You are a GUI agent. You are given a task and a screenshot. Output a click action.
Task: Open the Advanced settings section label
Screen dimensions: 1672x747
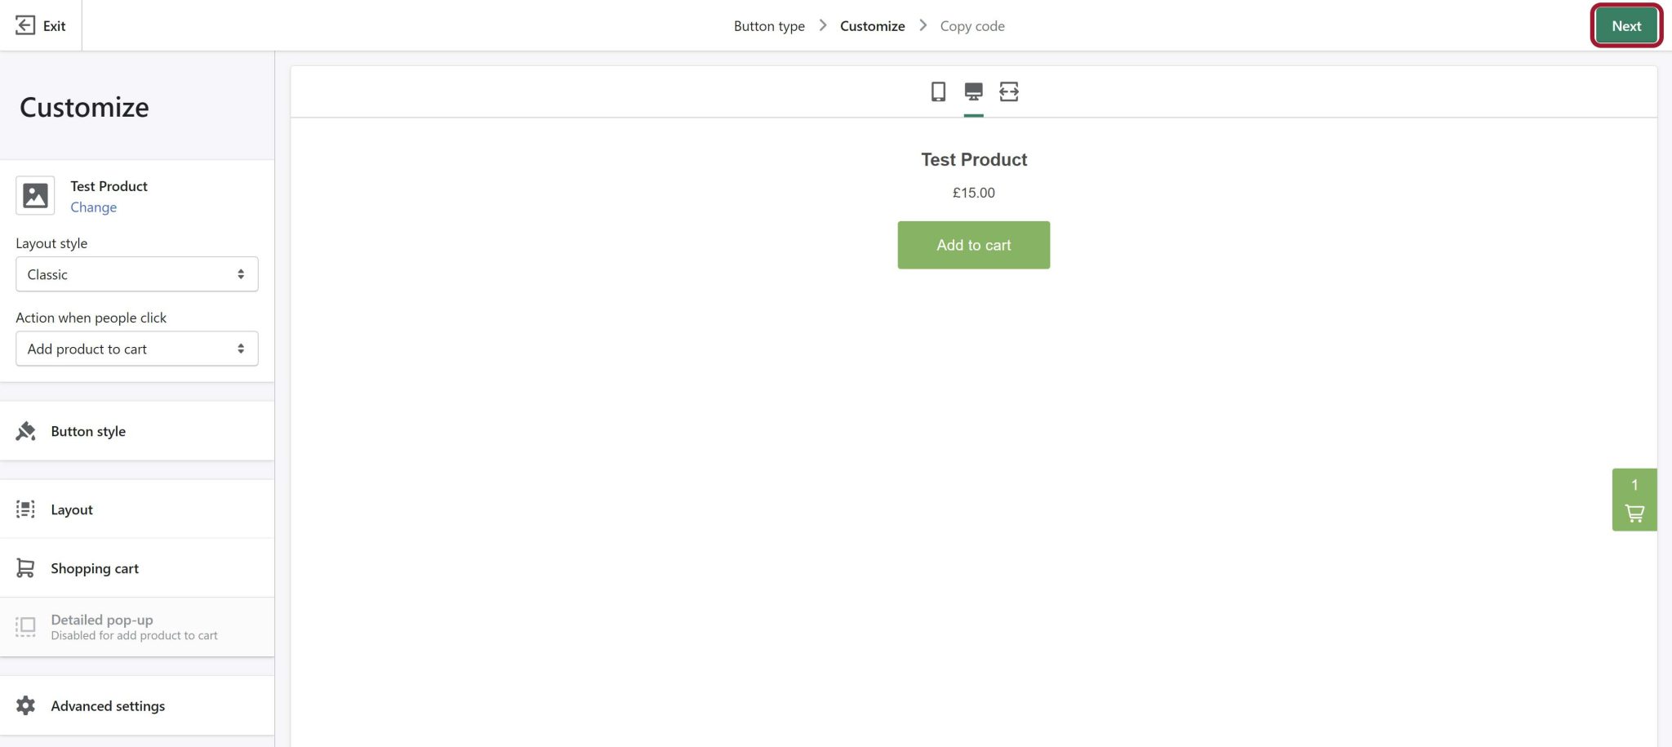[x=108, y=705]
